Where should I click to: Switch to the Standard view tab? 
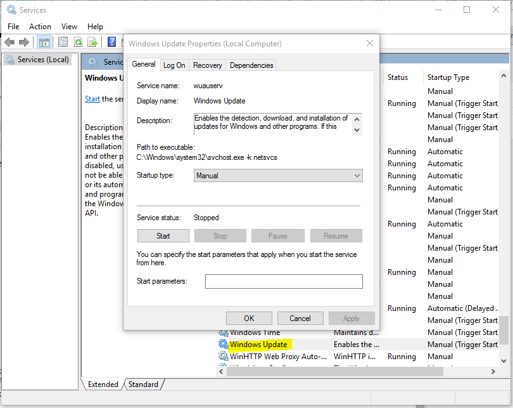pyautogui.click(x=143, y=384)
